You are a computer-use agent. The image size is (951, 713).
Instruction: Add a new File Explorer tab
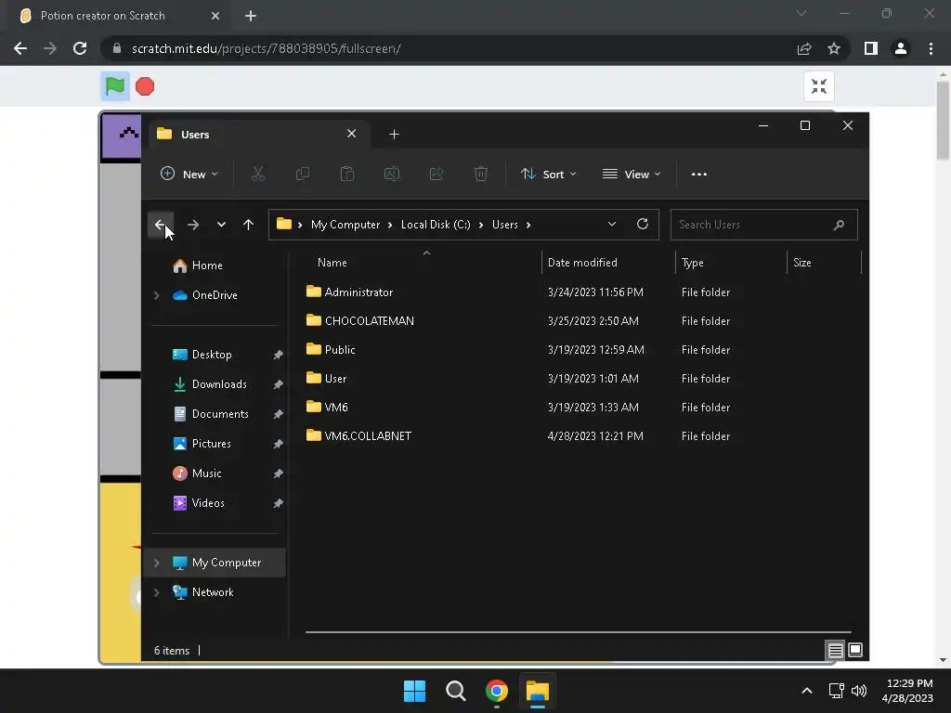tap(394, 134)
